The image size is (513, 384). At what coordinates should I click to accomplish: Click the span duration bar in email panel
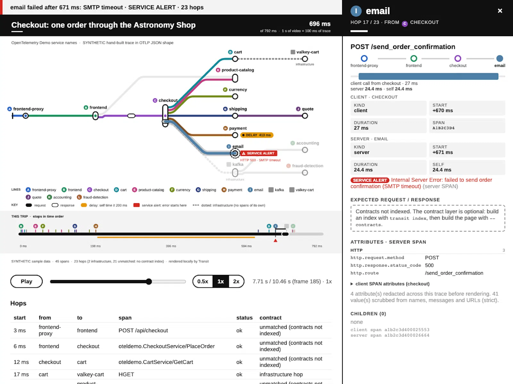(428, 76)
